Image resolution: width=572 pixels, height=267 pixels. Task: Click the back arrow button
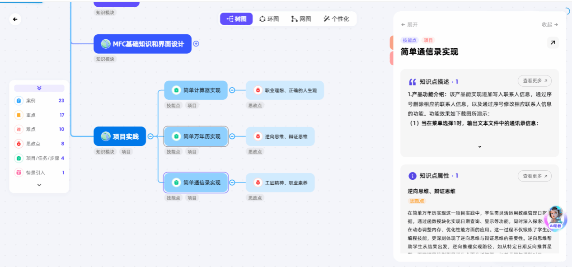(x=15, y=19)
